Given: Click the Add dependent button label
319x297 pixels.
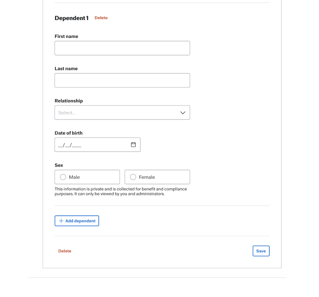Looking at the screenshot, I should [80, 221].
